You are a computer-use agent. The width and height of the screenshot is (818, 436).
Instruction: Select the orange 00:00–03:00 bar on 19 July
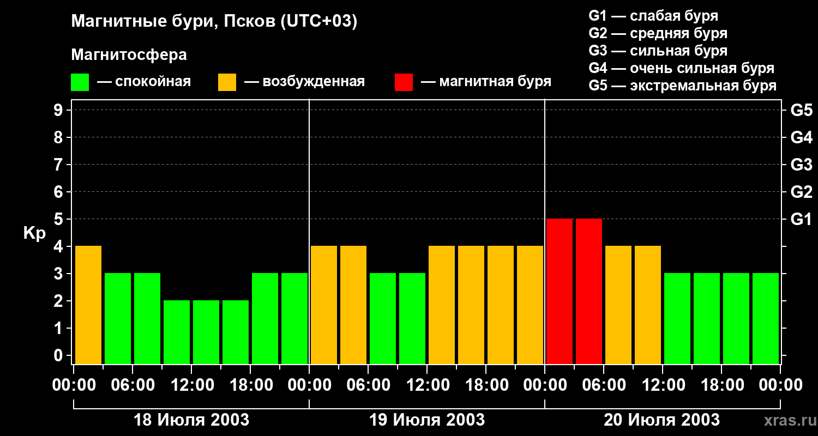click(x=324, y=305)
